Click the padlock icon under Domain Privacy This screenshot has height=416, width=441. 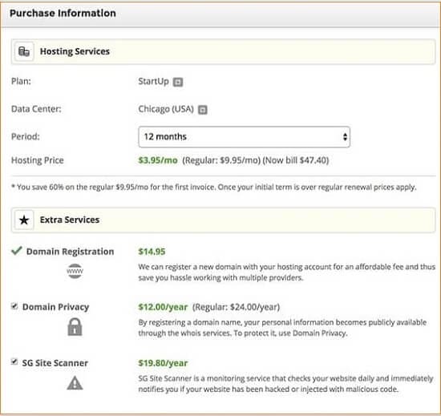[75, 327]
